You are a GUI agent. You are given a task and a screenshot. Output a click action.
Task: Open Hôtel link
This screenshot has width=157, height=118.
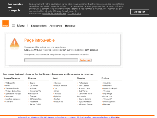[x=7, y=86]
